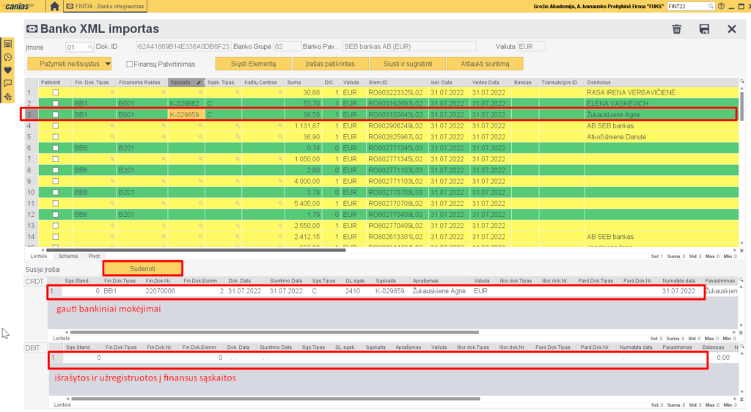Expand the Pažymėti neišsiųstus dropdown
This screenshot has width=751, height=412.
pos(107,64)
